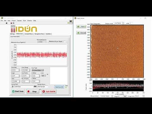Click the Line Points stepper arrows
Image resolution: width=152 pixels, height=114 pixels.
[23, 76]
